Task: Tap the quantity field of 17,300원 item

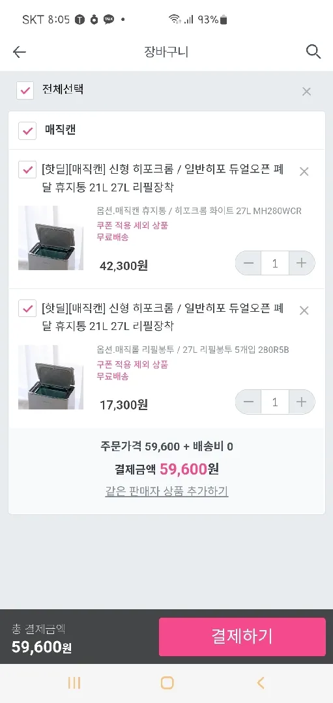Action: tap(275, 402)
